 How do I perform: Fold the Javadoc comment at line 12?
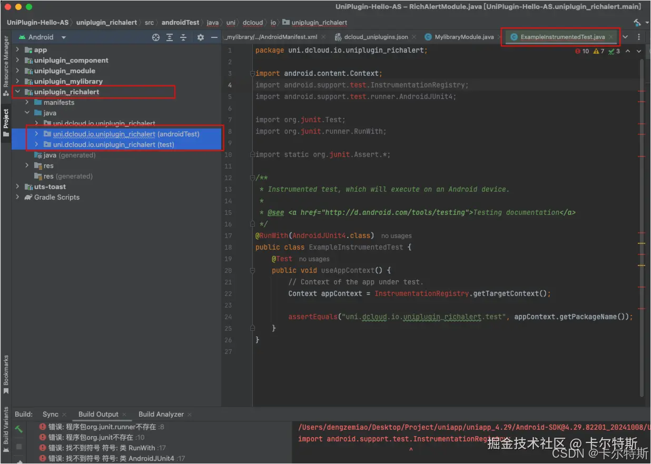pyautogui.click(x=252, y=177)
